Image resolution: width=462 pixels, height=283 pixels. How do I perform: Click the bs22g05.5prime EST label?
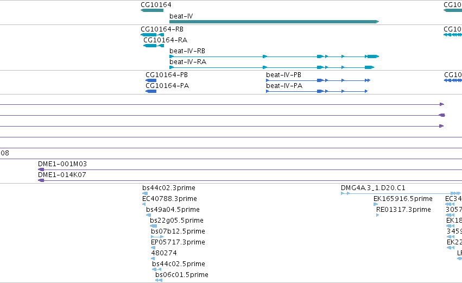pyautogui.click(x=177, y=221)
